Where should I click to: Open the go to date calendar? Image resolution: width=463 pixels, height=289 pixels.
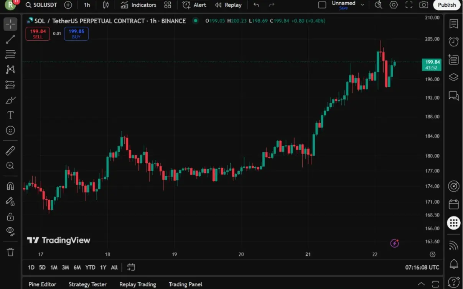131,267
